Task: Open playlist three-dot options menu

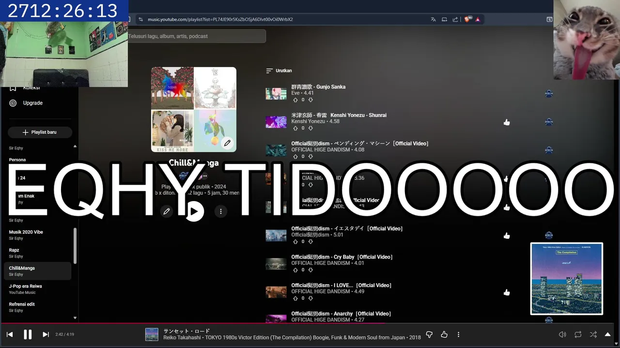Action: (221, 211)
